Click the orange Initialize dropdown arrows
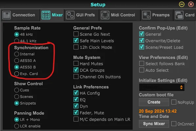Image resolution: width=196 pixels, height=131 pixels. [181, 87]
